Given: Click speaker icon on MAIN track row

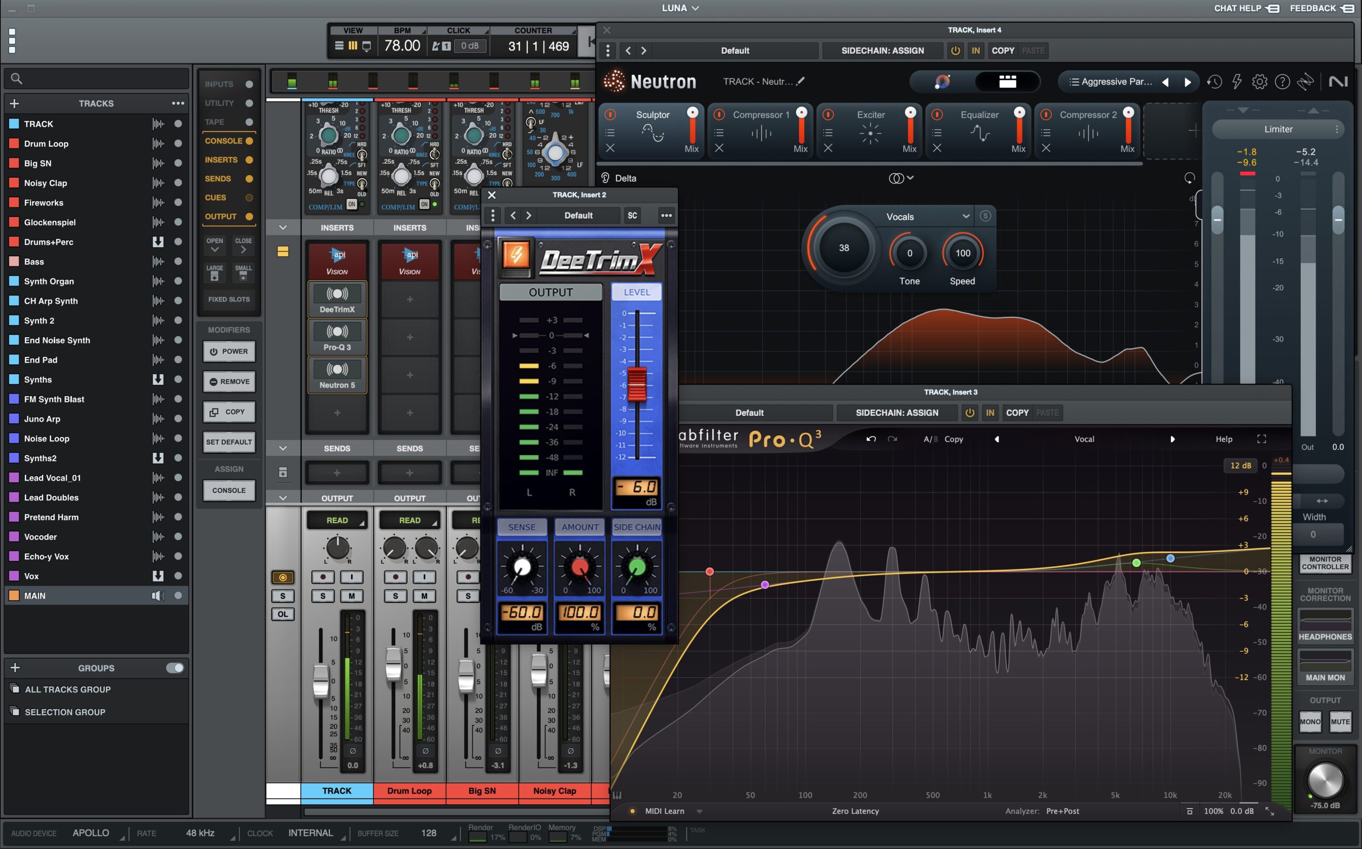Looking at the screenshot, I should 158,596.
